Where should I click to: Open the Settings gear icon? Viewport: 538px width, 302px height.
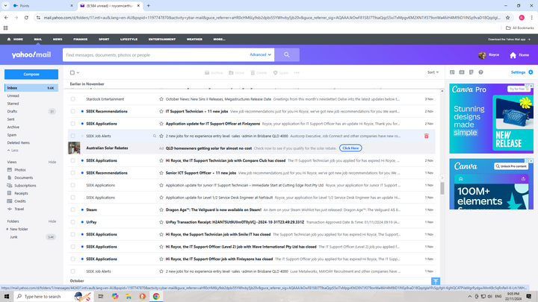click(x=531, y=72)
